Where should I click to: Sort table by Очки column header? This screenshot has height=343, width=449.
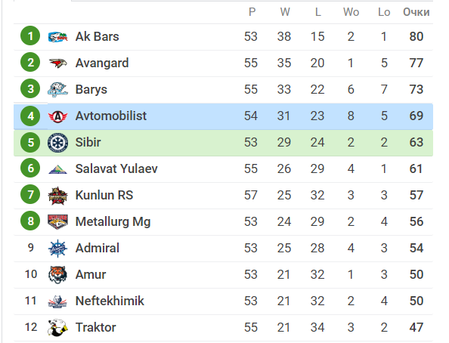416,12
